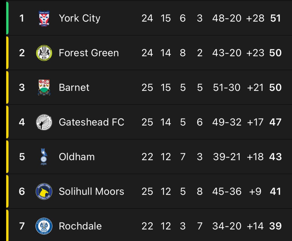Screen dimensions: 292x241
Task: Click the York City club crest
Action: click(44, 18)
